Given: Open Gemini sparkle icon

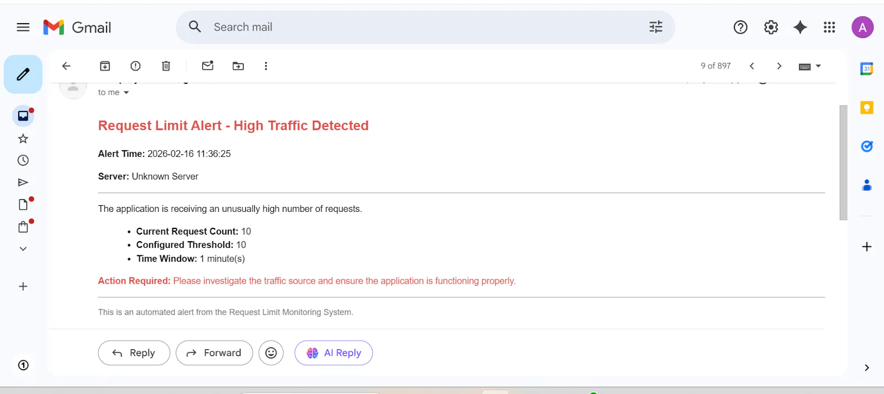Looking at the screenshot, I should click(800, 27).
